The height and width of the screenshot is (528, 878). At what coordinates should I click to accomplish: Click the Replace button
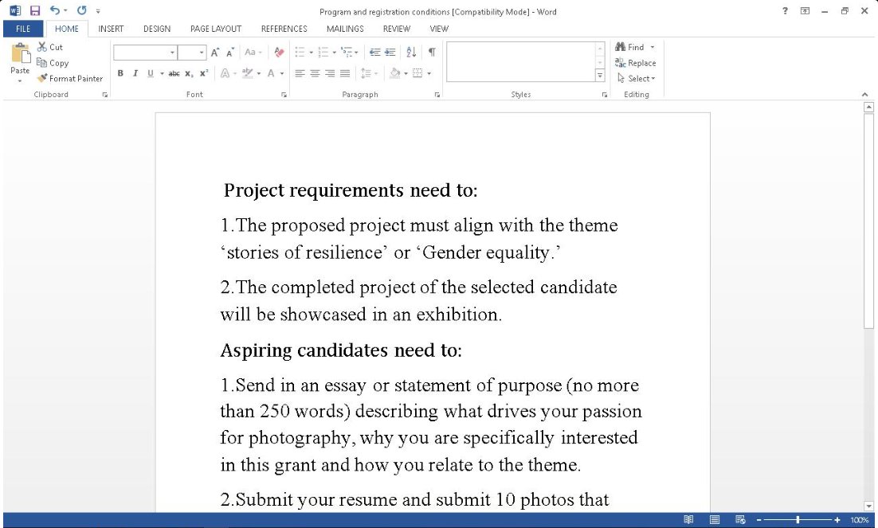click(635, 63)
